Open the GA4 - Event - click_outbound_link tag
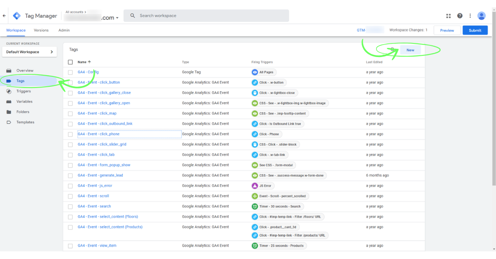Screen dimensions: 496x259 (105, 124)
